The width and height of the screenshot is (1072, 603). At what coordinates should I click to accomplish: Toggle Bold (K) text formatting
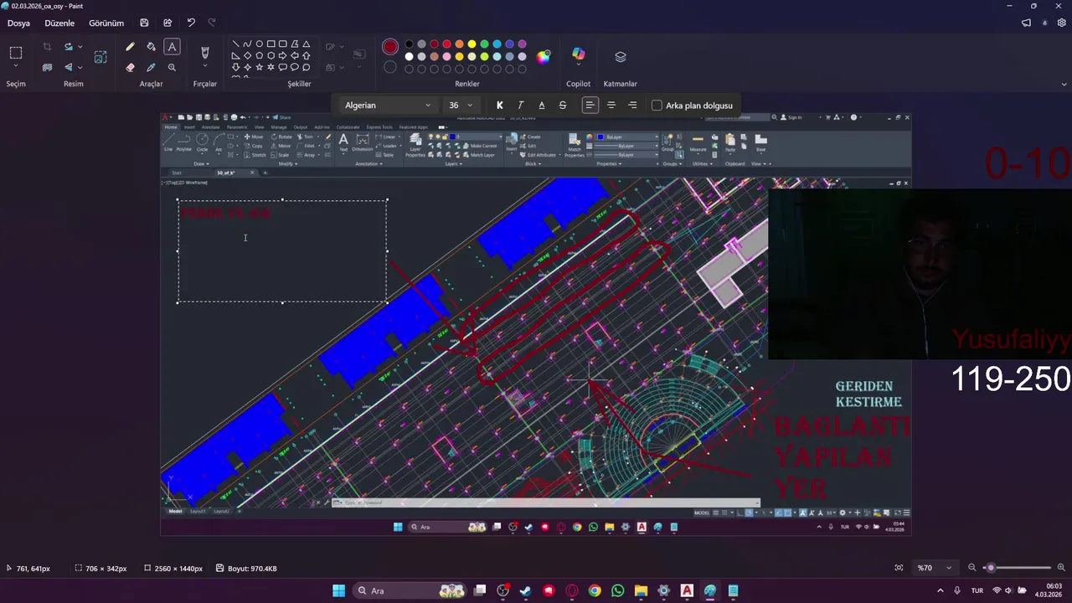(500, 105)
